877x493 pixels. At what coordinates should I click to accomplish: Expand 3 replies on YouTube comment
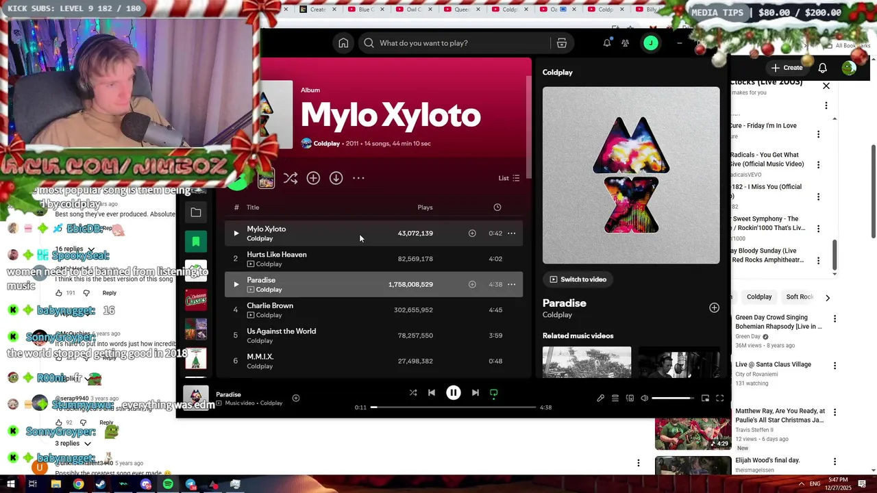tap(73, 444)
